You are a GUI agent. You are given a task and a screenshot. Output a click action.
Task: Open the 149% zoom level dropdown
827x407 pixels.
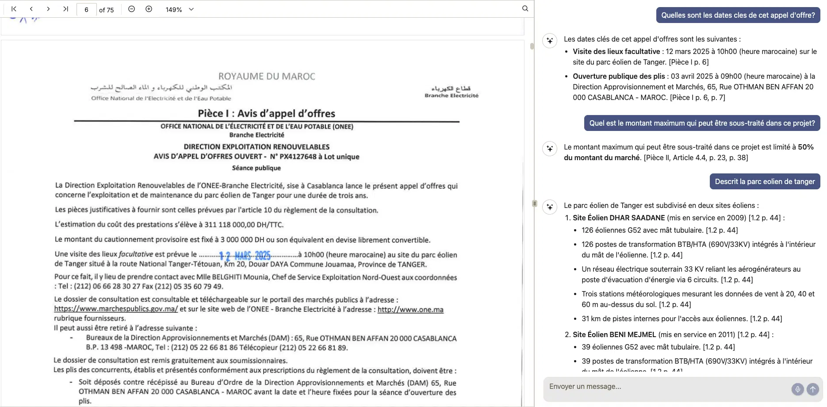tap(180, 9)
